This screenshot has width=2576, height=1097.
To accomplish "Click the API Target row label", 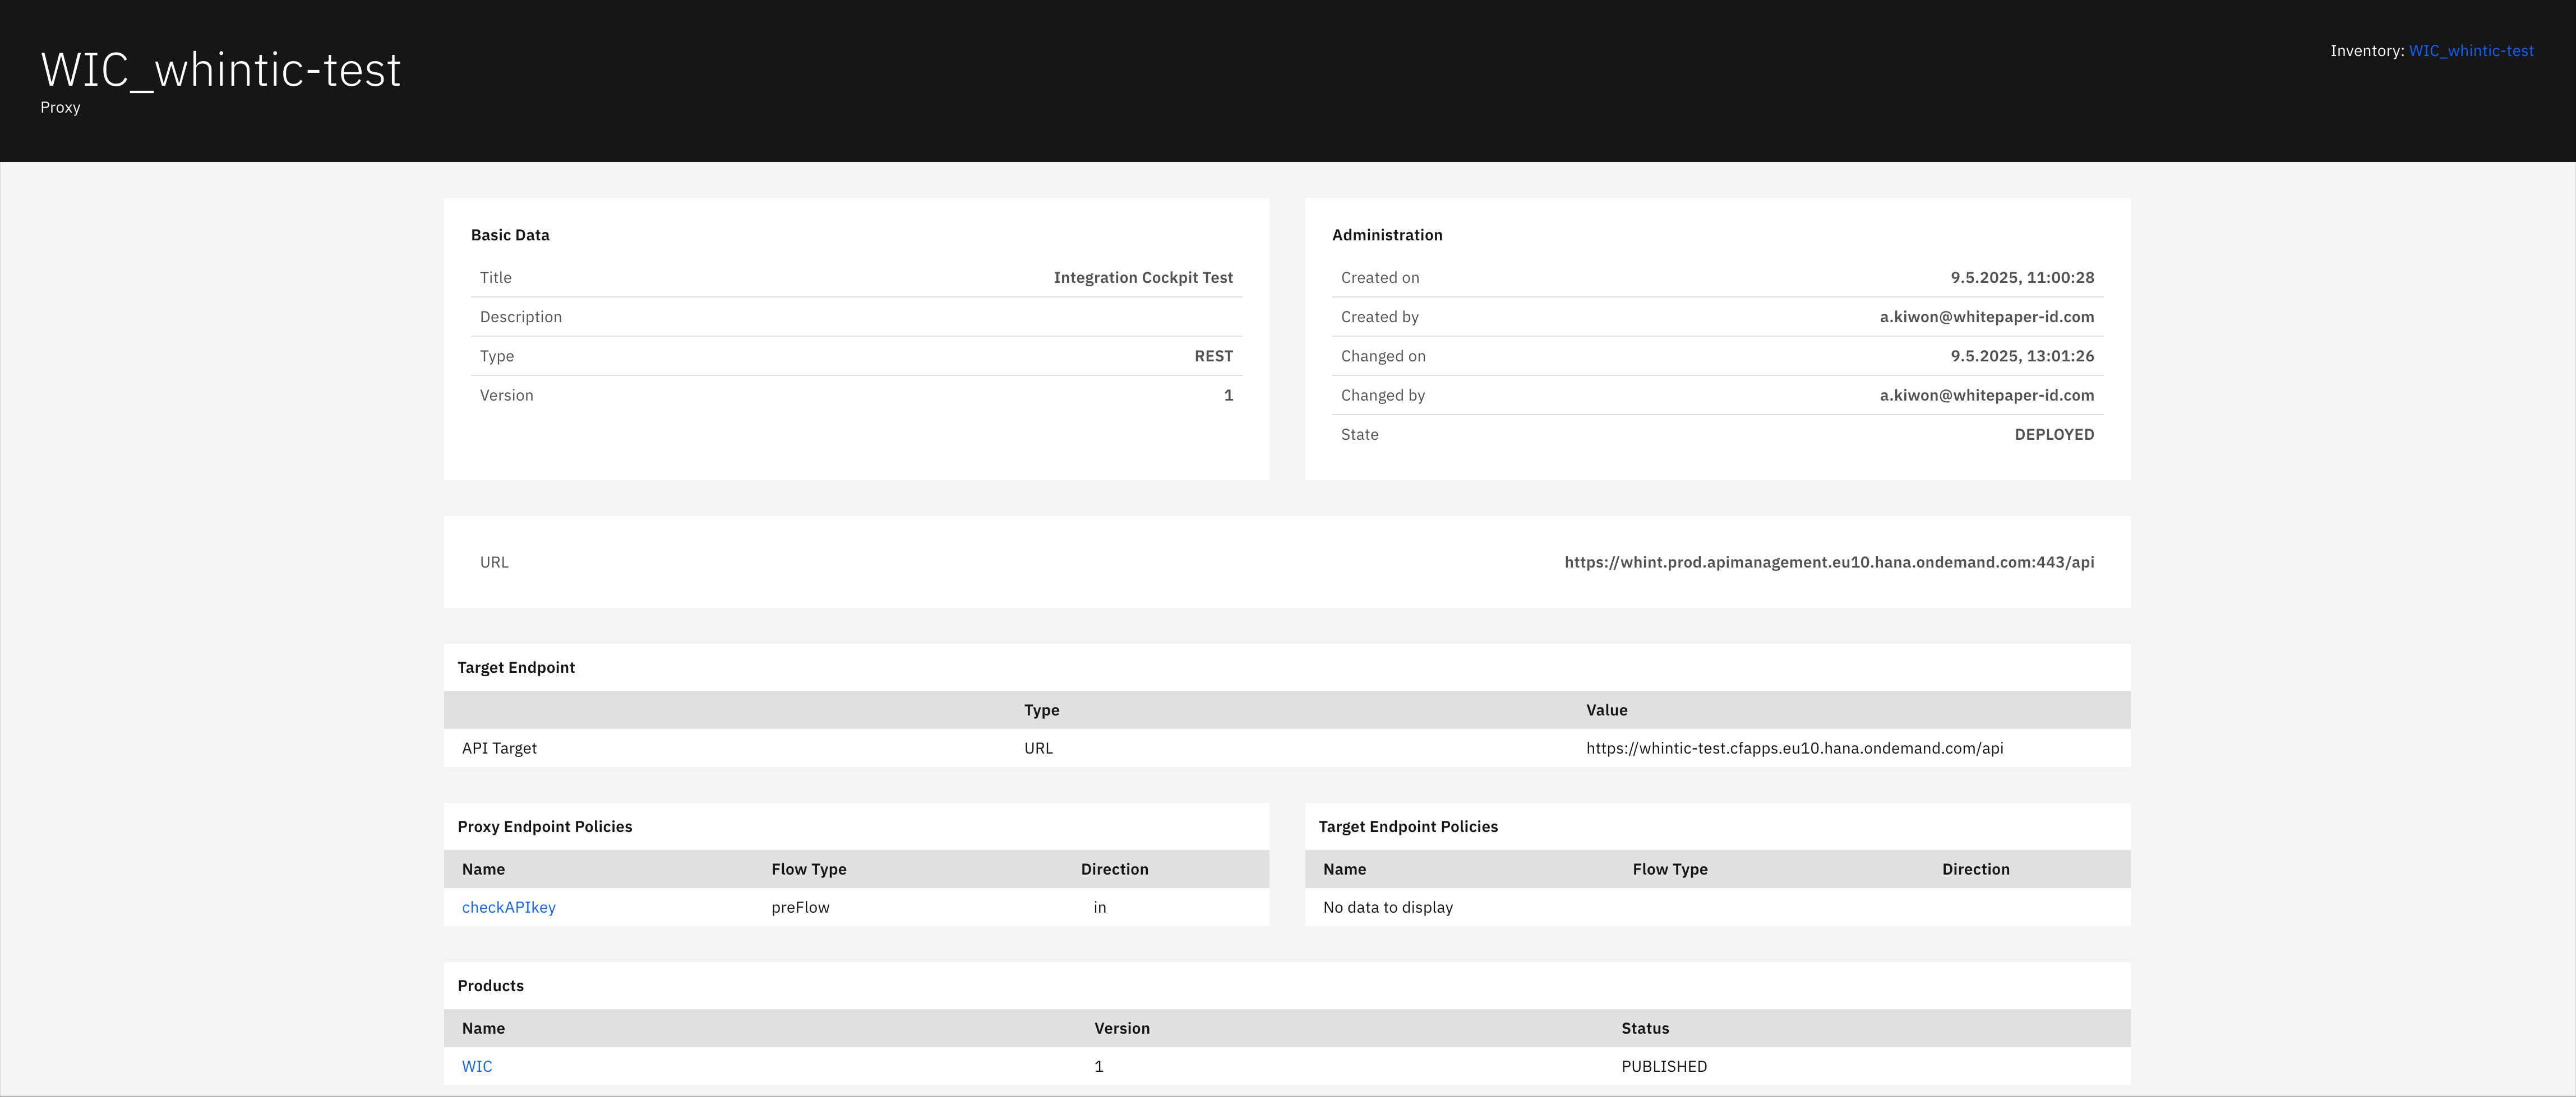I will 499,749.
